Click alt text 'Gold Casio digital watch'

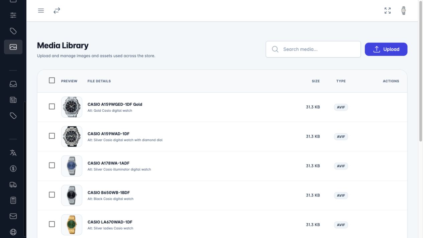point(113,111)
